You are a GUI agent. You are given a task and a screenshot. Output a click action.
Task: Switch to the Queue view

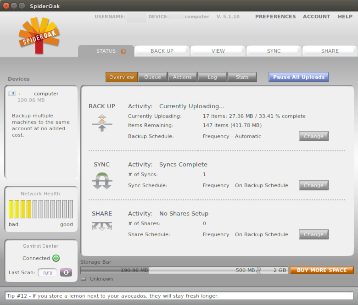click(x=152, y=77)
